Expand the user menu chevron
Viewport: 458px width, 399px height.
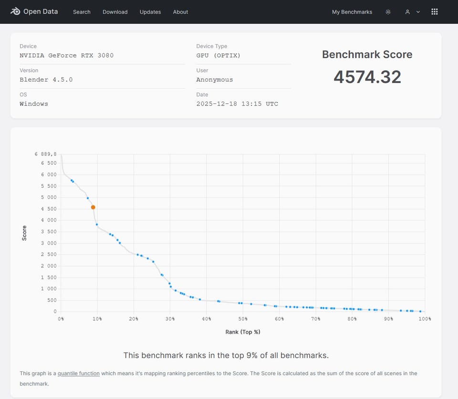click(x=418, y=12)
